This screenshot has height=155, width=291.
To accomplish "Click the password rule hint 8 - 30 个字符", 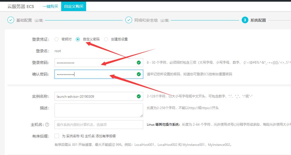I will tap(219, 63).
